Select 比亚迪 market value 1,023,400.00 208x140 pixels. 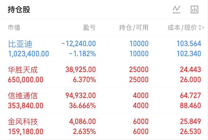[x=29, y=54]
